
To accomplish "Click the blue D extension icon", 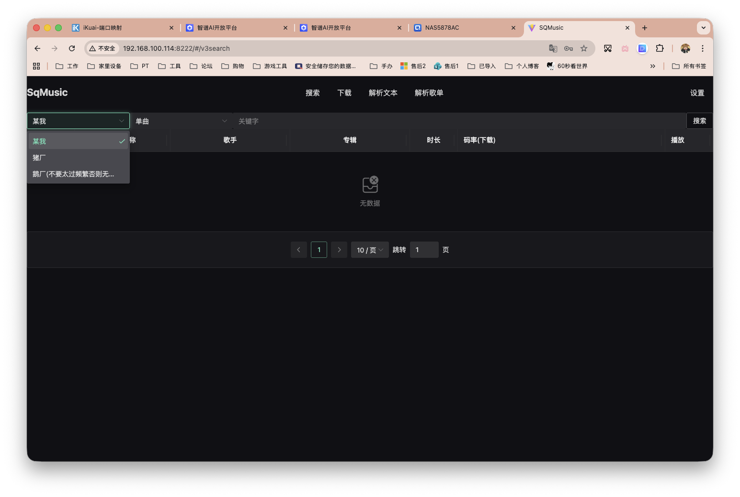I will [642, 48].
